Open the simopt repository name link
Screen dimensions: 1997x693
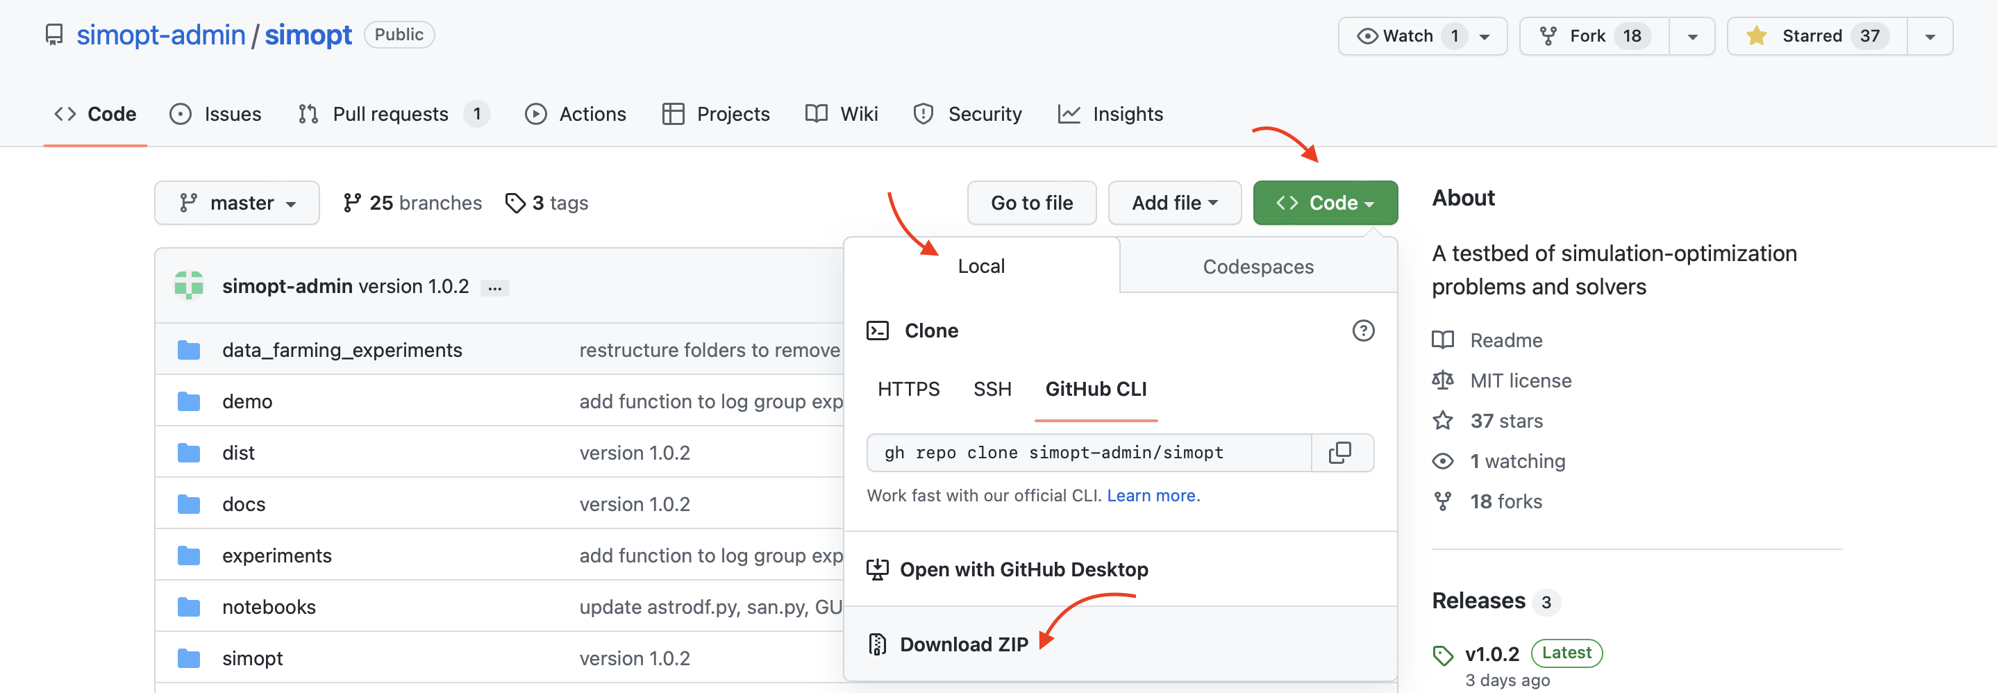click(308, 35)
